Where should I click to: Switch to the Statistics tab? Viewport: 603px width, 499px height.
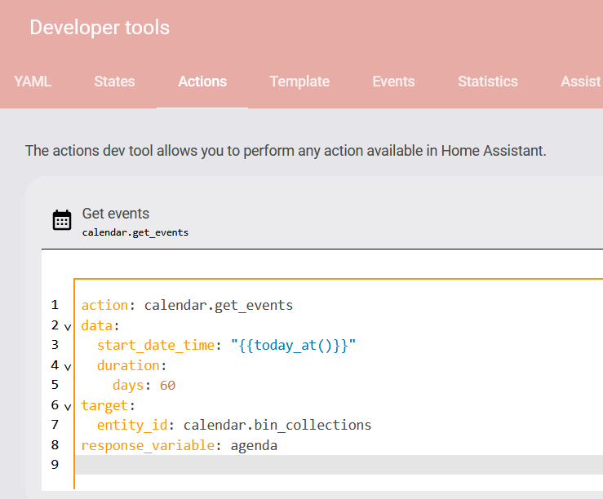coord(487,82)
